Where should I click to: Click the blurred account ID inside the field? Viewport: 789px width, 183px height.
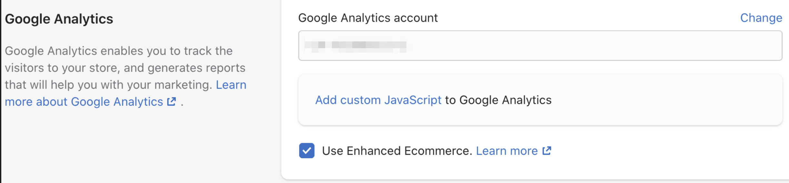[x=355, y=45]
